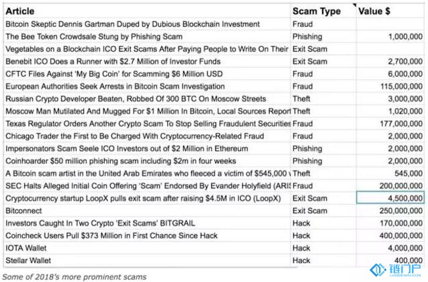The width and height of the screenshot is (428, 282).
Task: Select Phishing cell in Coinhoarder row
Action: coord(323,161)
